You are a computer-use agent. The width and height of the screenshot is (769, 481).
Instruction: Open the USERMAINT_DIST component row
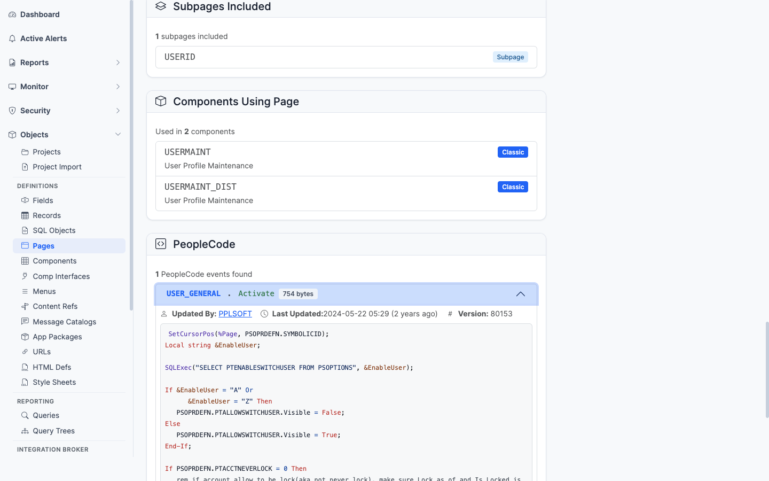(346, 193)
